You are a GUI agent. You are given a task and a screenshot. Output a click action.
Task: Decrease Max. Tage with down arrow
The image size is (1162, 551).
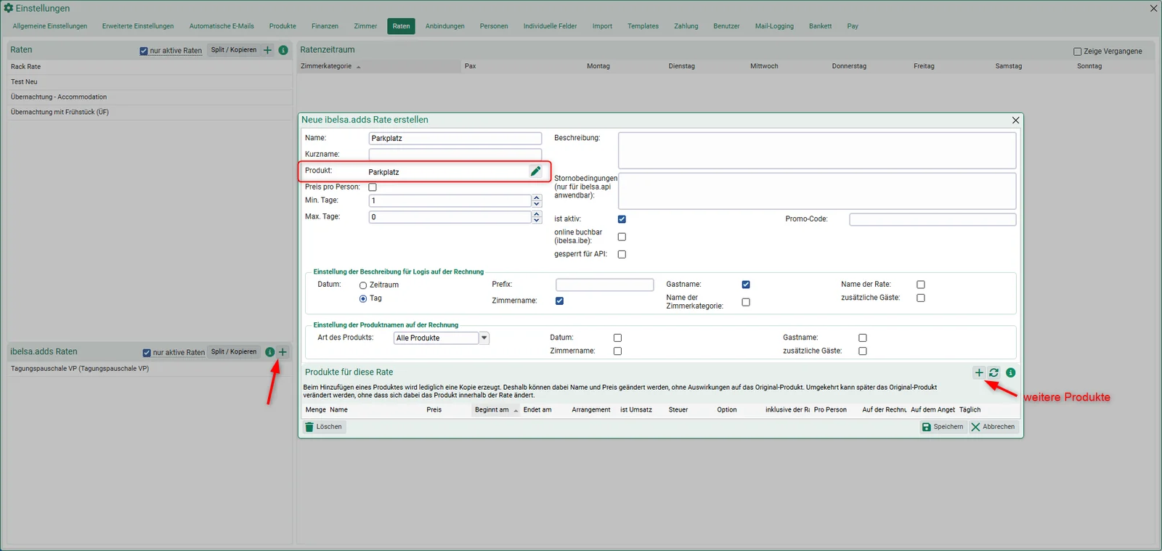[x=537, y=220]
